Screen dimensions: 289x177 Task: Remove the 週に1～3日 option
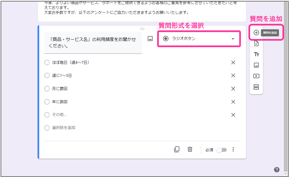233,76
